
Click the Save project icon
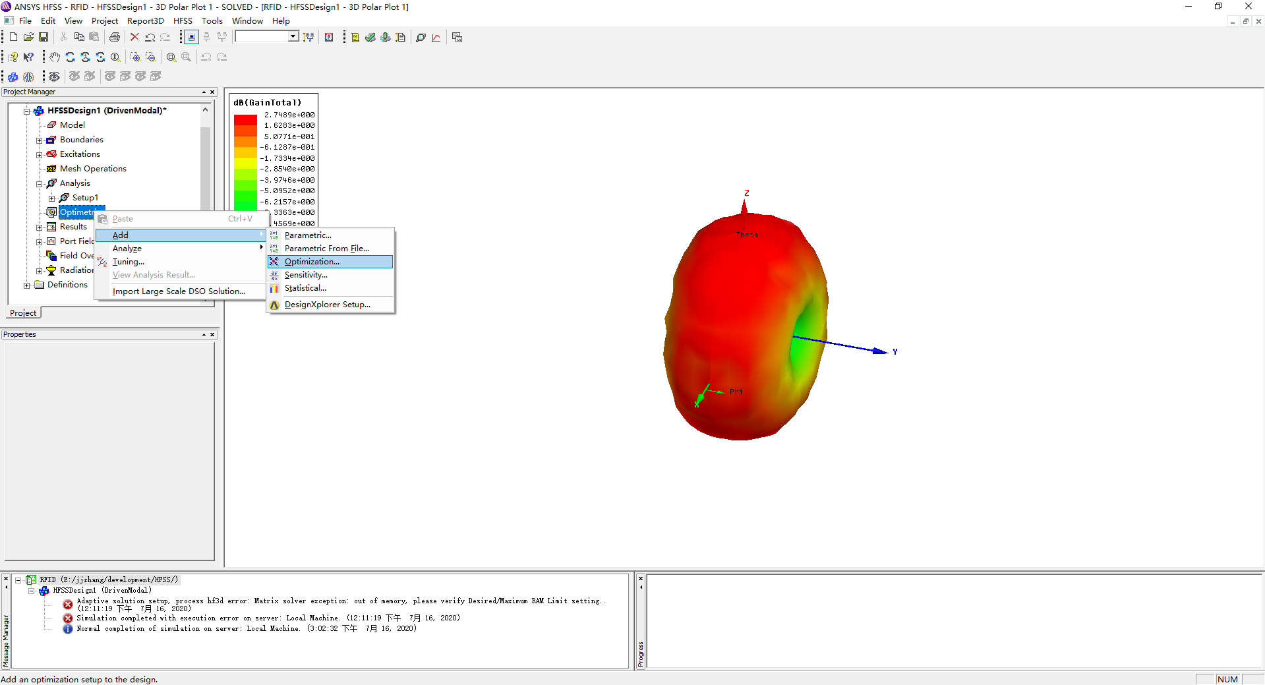(x=44, y=38)
